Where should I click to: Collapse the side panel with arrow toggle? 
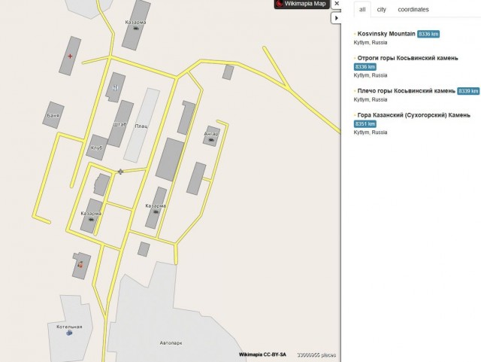click(x=336, y=18)
